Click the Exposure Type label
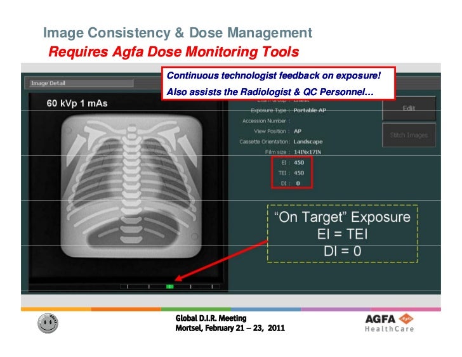Image resolution: width=462 pixels, height=357 pixels. [270, 110]
